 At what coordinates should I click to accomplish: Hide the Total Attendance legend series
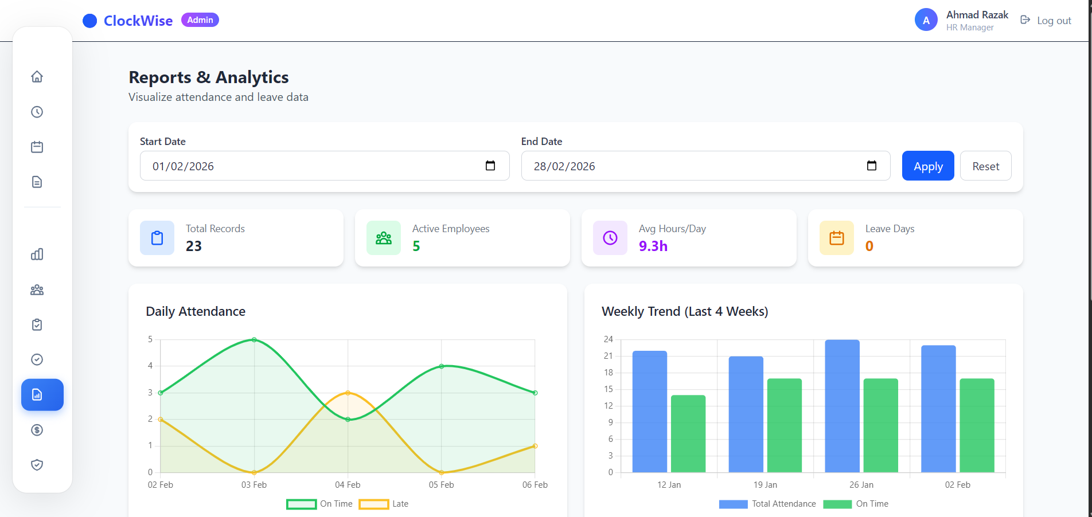tap(767, 504)
